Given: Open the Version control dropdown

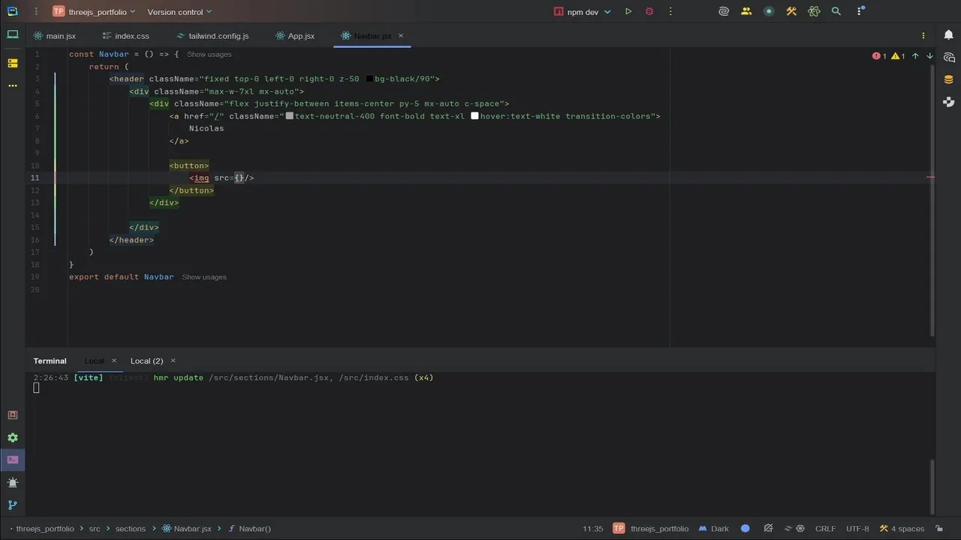Looking at the screenshot, I should [179, 12].
